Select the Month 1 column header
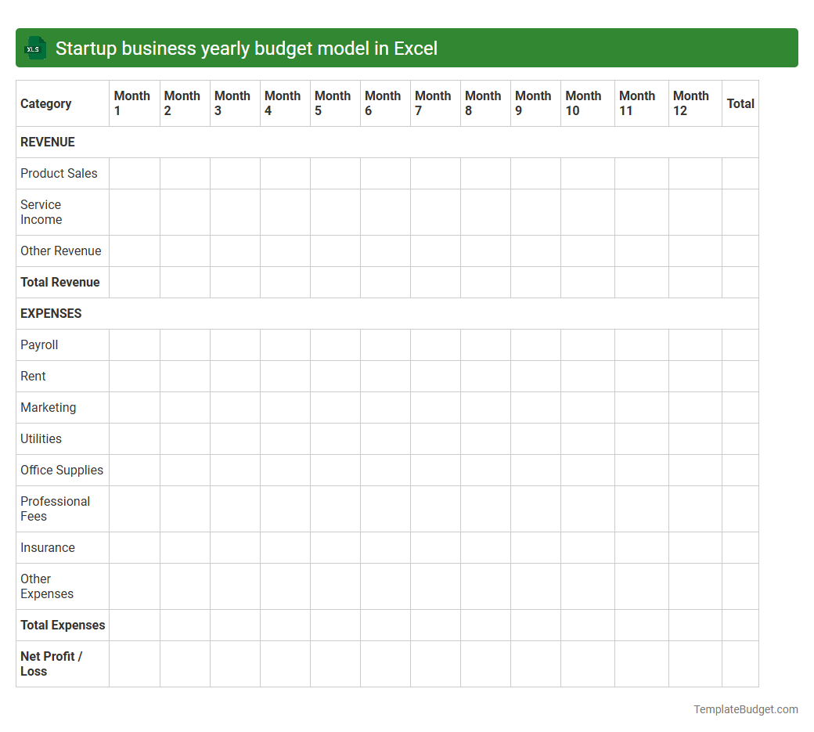 tap(132, 103)
